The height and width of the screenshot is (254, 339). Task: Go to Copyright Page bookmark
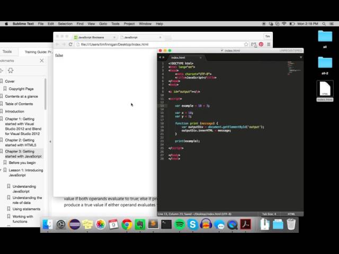[21, 89]
